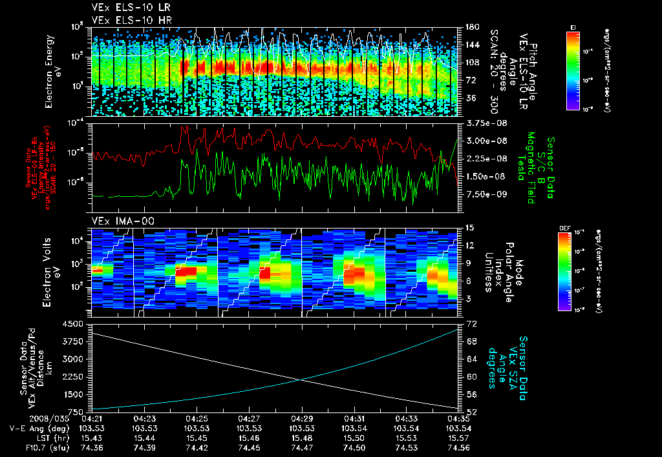Image resolution: width=662 pixels, height=457 pixels.
Task: Click the 4500 km altitude tick
Action: click(x=72, y=324)
